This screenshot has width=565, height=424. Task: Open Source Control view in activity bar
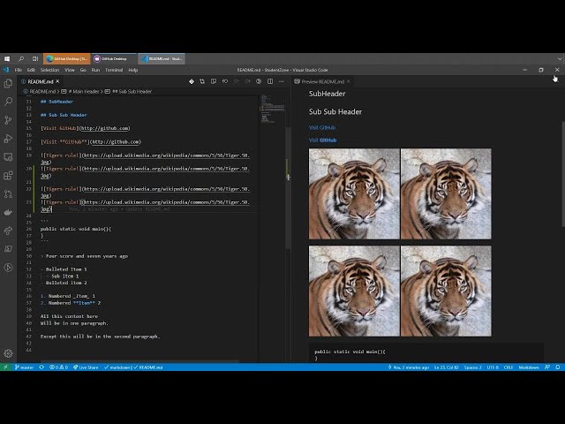tap(8, 120)
